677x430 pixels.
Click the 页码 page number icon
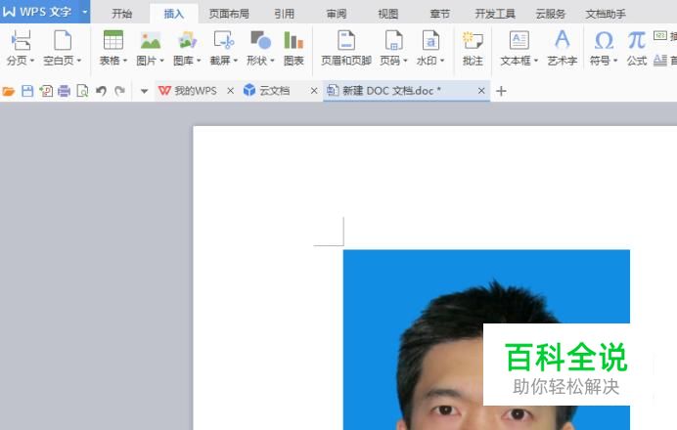(393, 40)
